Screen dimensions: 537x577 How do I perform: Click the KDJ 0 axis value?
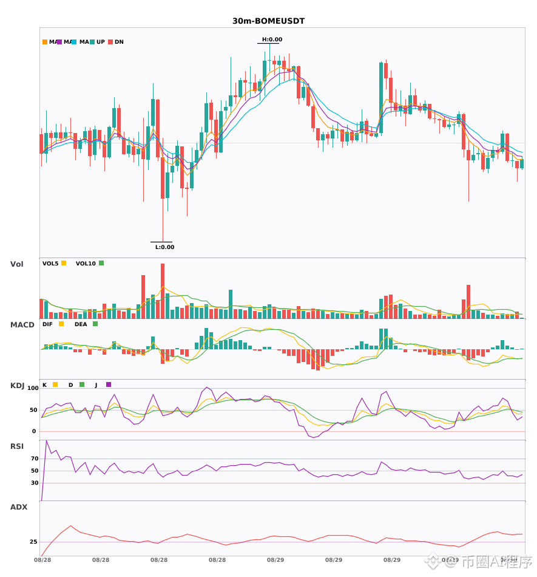click(x=34, y=431)
